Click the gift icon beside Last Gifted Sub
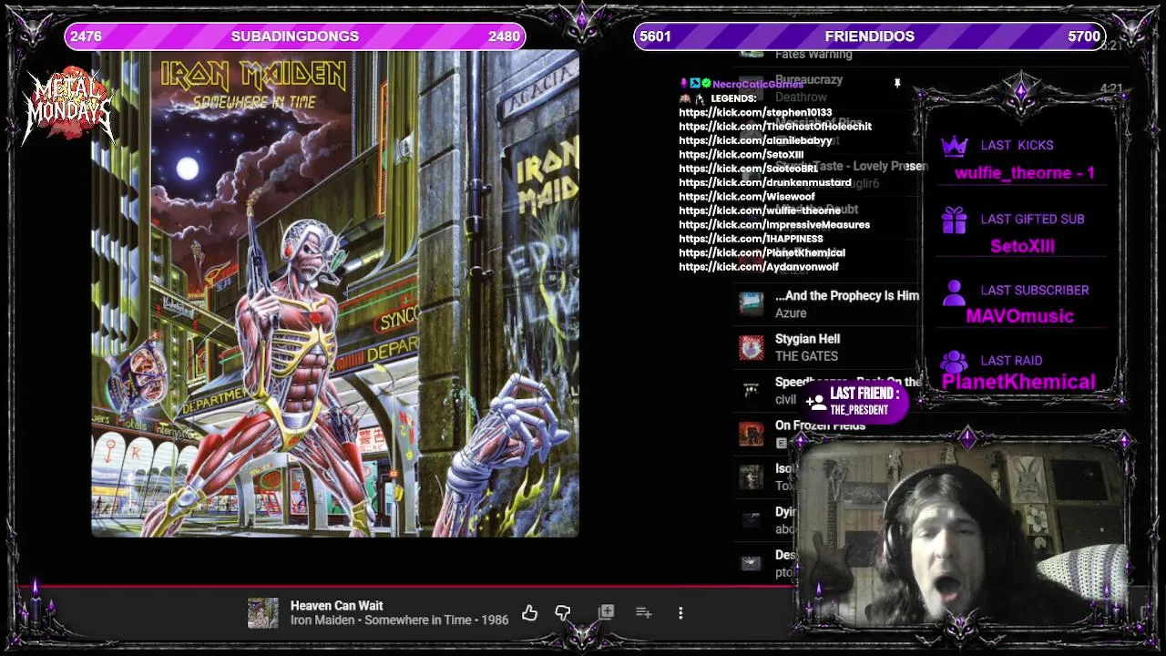The image size is (1166, 656). pos(954,220)
